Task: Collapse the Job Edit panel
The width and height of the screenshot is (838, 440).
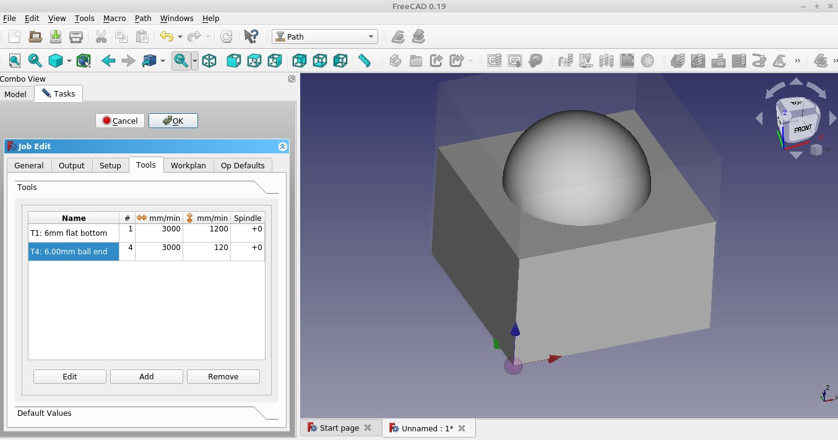Action: [x=282, y=147]
